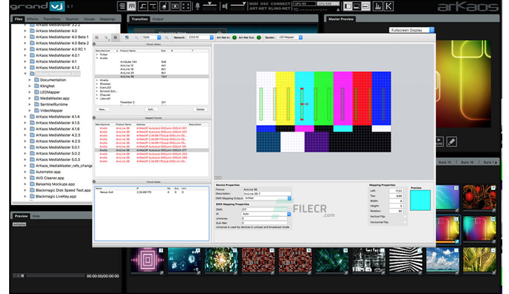Click the bar chart statistics icon
The image size is (509, 294).
(x=377, y=6)
